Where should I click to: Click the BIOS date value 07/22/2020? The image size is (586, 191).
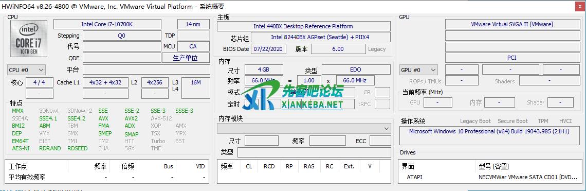pyautogui.click(x=269, y=49)
